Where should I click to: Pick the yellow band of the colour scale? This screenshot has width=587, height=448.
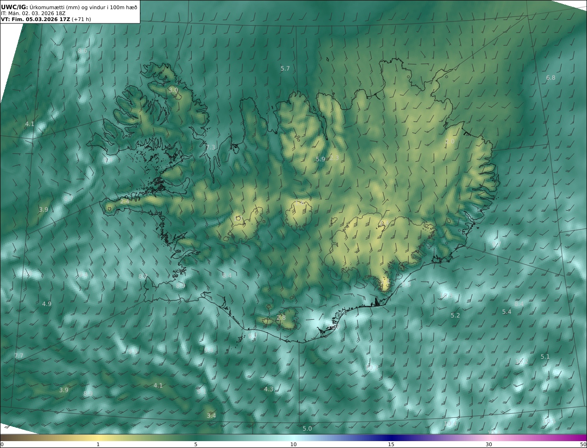[98, 437]
